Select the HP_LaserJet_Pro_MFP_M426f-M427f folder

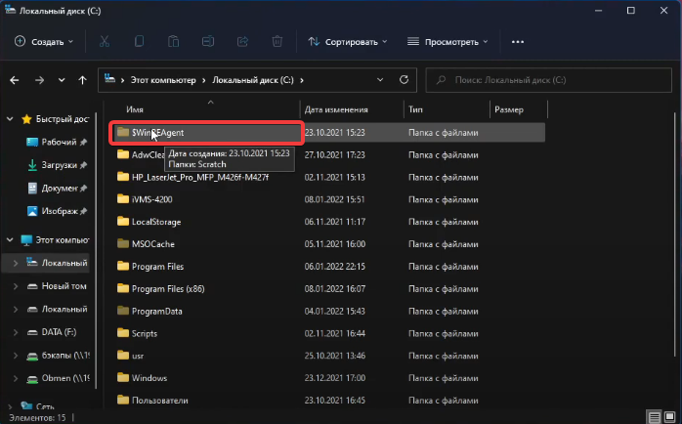point(200,177)
